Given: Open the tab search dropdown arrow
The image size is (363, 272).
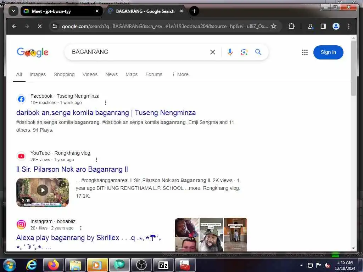Looking at the screenshot, I should pos(13,11).
